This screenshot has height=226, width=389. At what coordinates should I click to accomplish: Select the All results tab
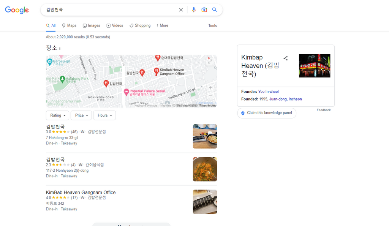click(x=51, y=25)
